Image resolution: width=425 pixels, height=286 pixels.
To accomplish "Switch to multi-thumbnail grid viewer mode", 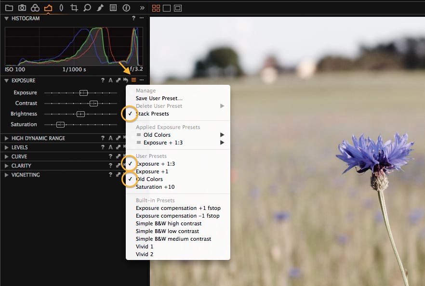I will pos(156,8).
